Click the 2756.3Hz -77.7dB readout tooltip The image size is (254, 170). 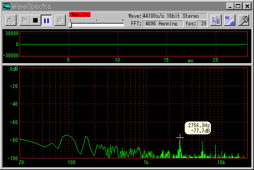pos(198,128)
